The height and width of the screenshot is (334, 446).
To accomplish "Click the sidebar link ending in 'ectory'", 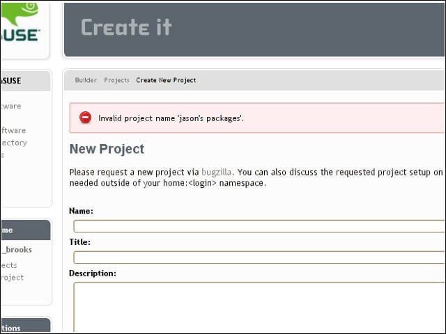I will [x=14, y=143].
